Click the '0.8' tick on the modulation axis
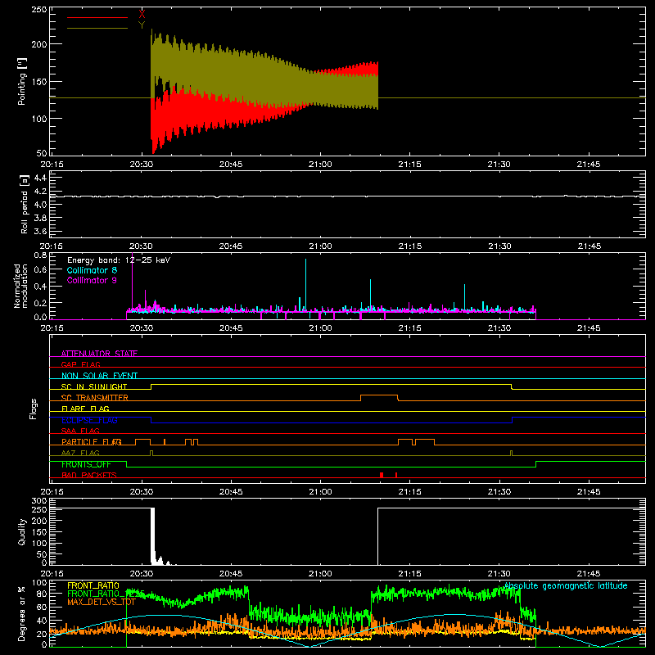The width and height of the screenshot is (655, 655). 40,255
